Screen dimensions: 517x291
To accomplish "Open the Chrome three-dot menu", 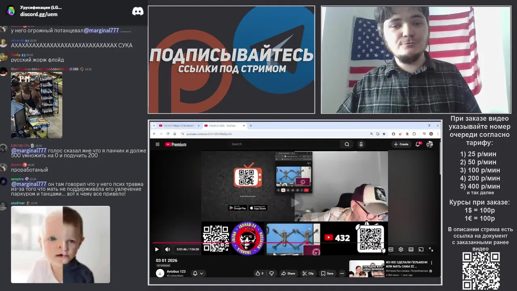I will 437,134.
